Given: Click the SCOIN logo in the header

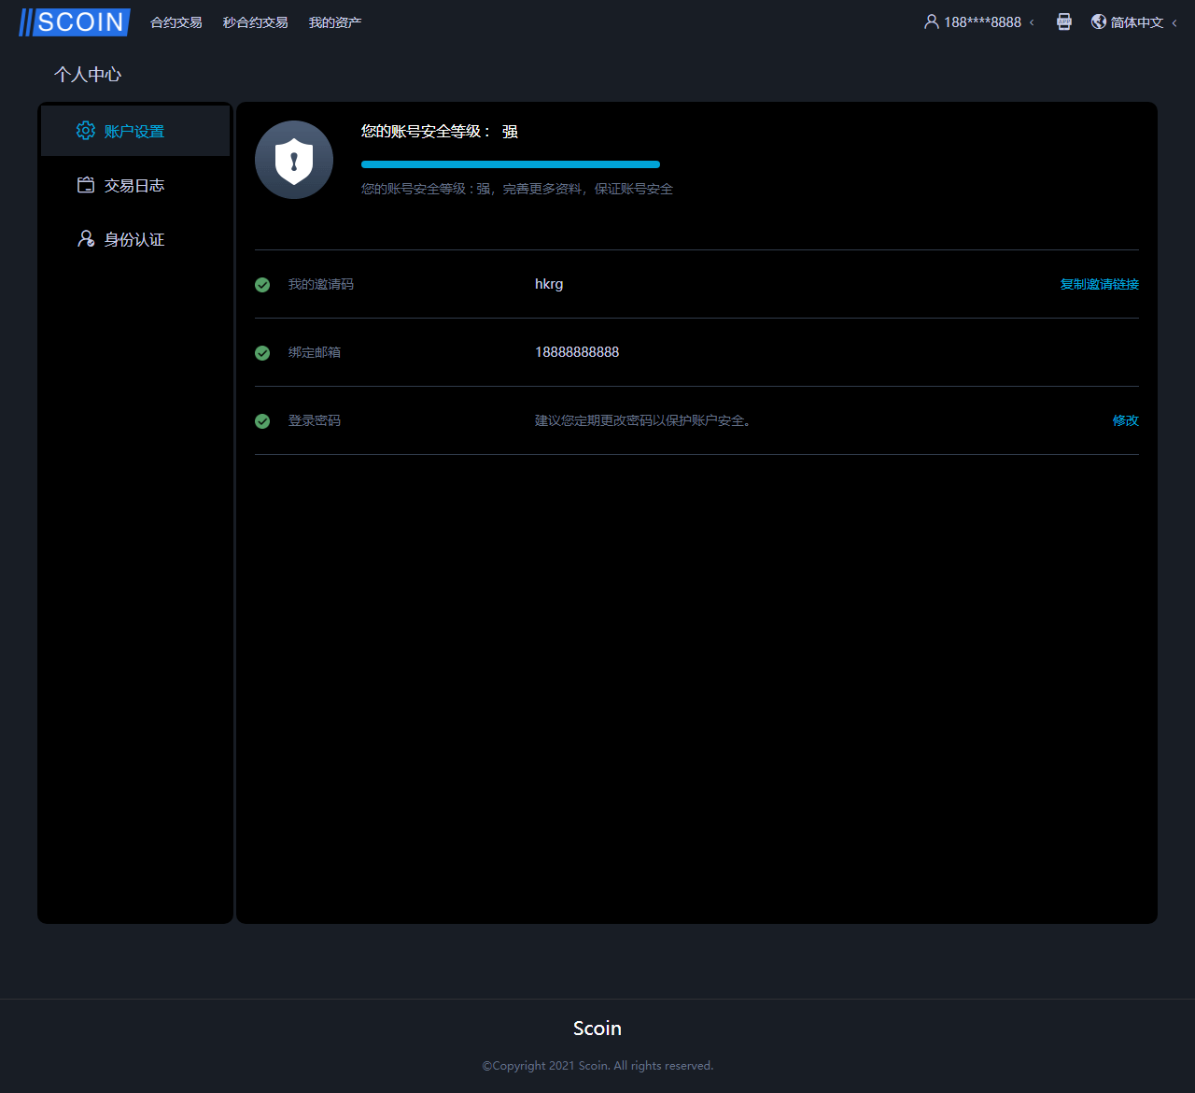Looking at the screenshot, I should [x=75, y=22].
